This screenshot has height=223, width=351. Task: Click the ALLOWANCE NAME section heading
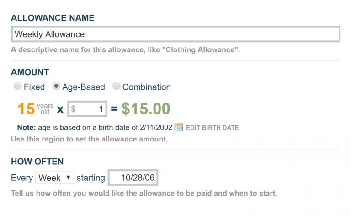point(53,18)
